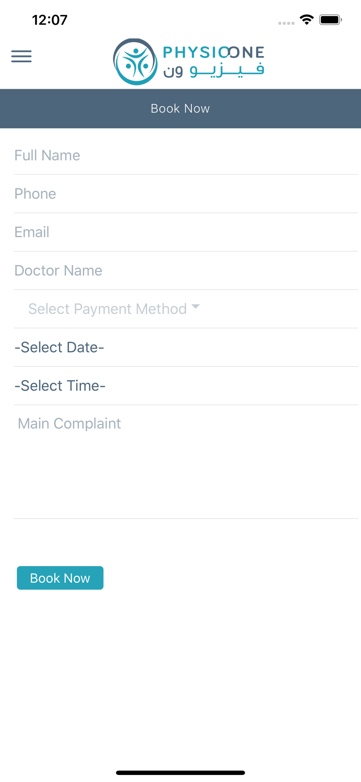Click the Book Now header bar
Screen dimensions: 361x782
(x=180, y=108)
